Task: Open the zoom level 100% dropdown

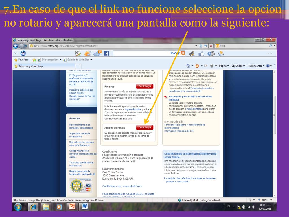Action: pyautogui.click(x=271, y=200)
